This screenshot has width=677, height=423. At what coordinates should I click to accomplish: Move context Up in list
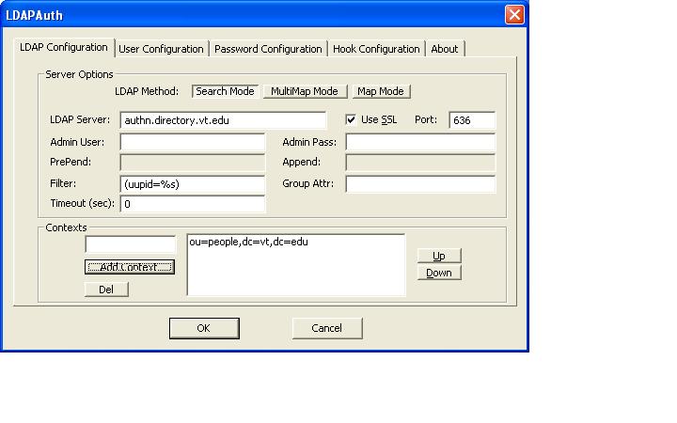pos(439,256)
